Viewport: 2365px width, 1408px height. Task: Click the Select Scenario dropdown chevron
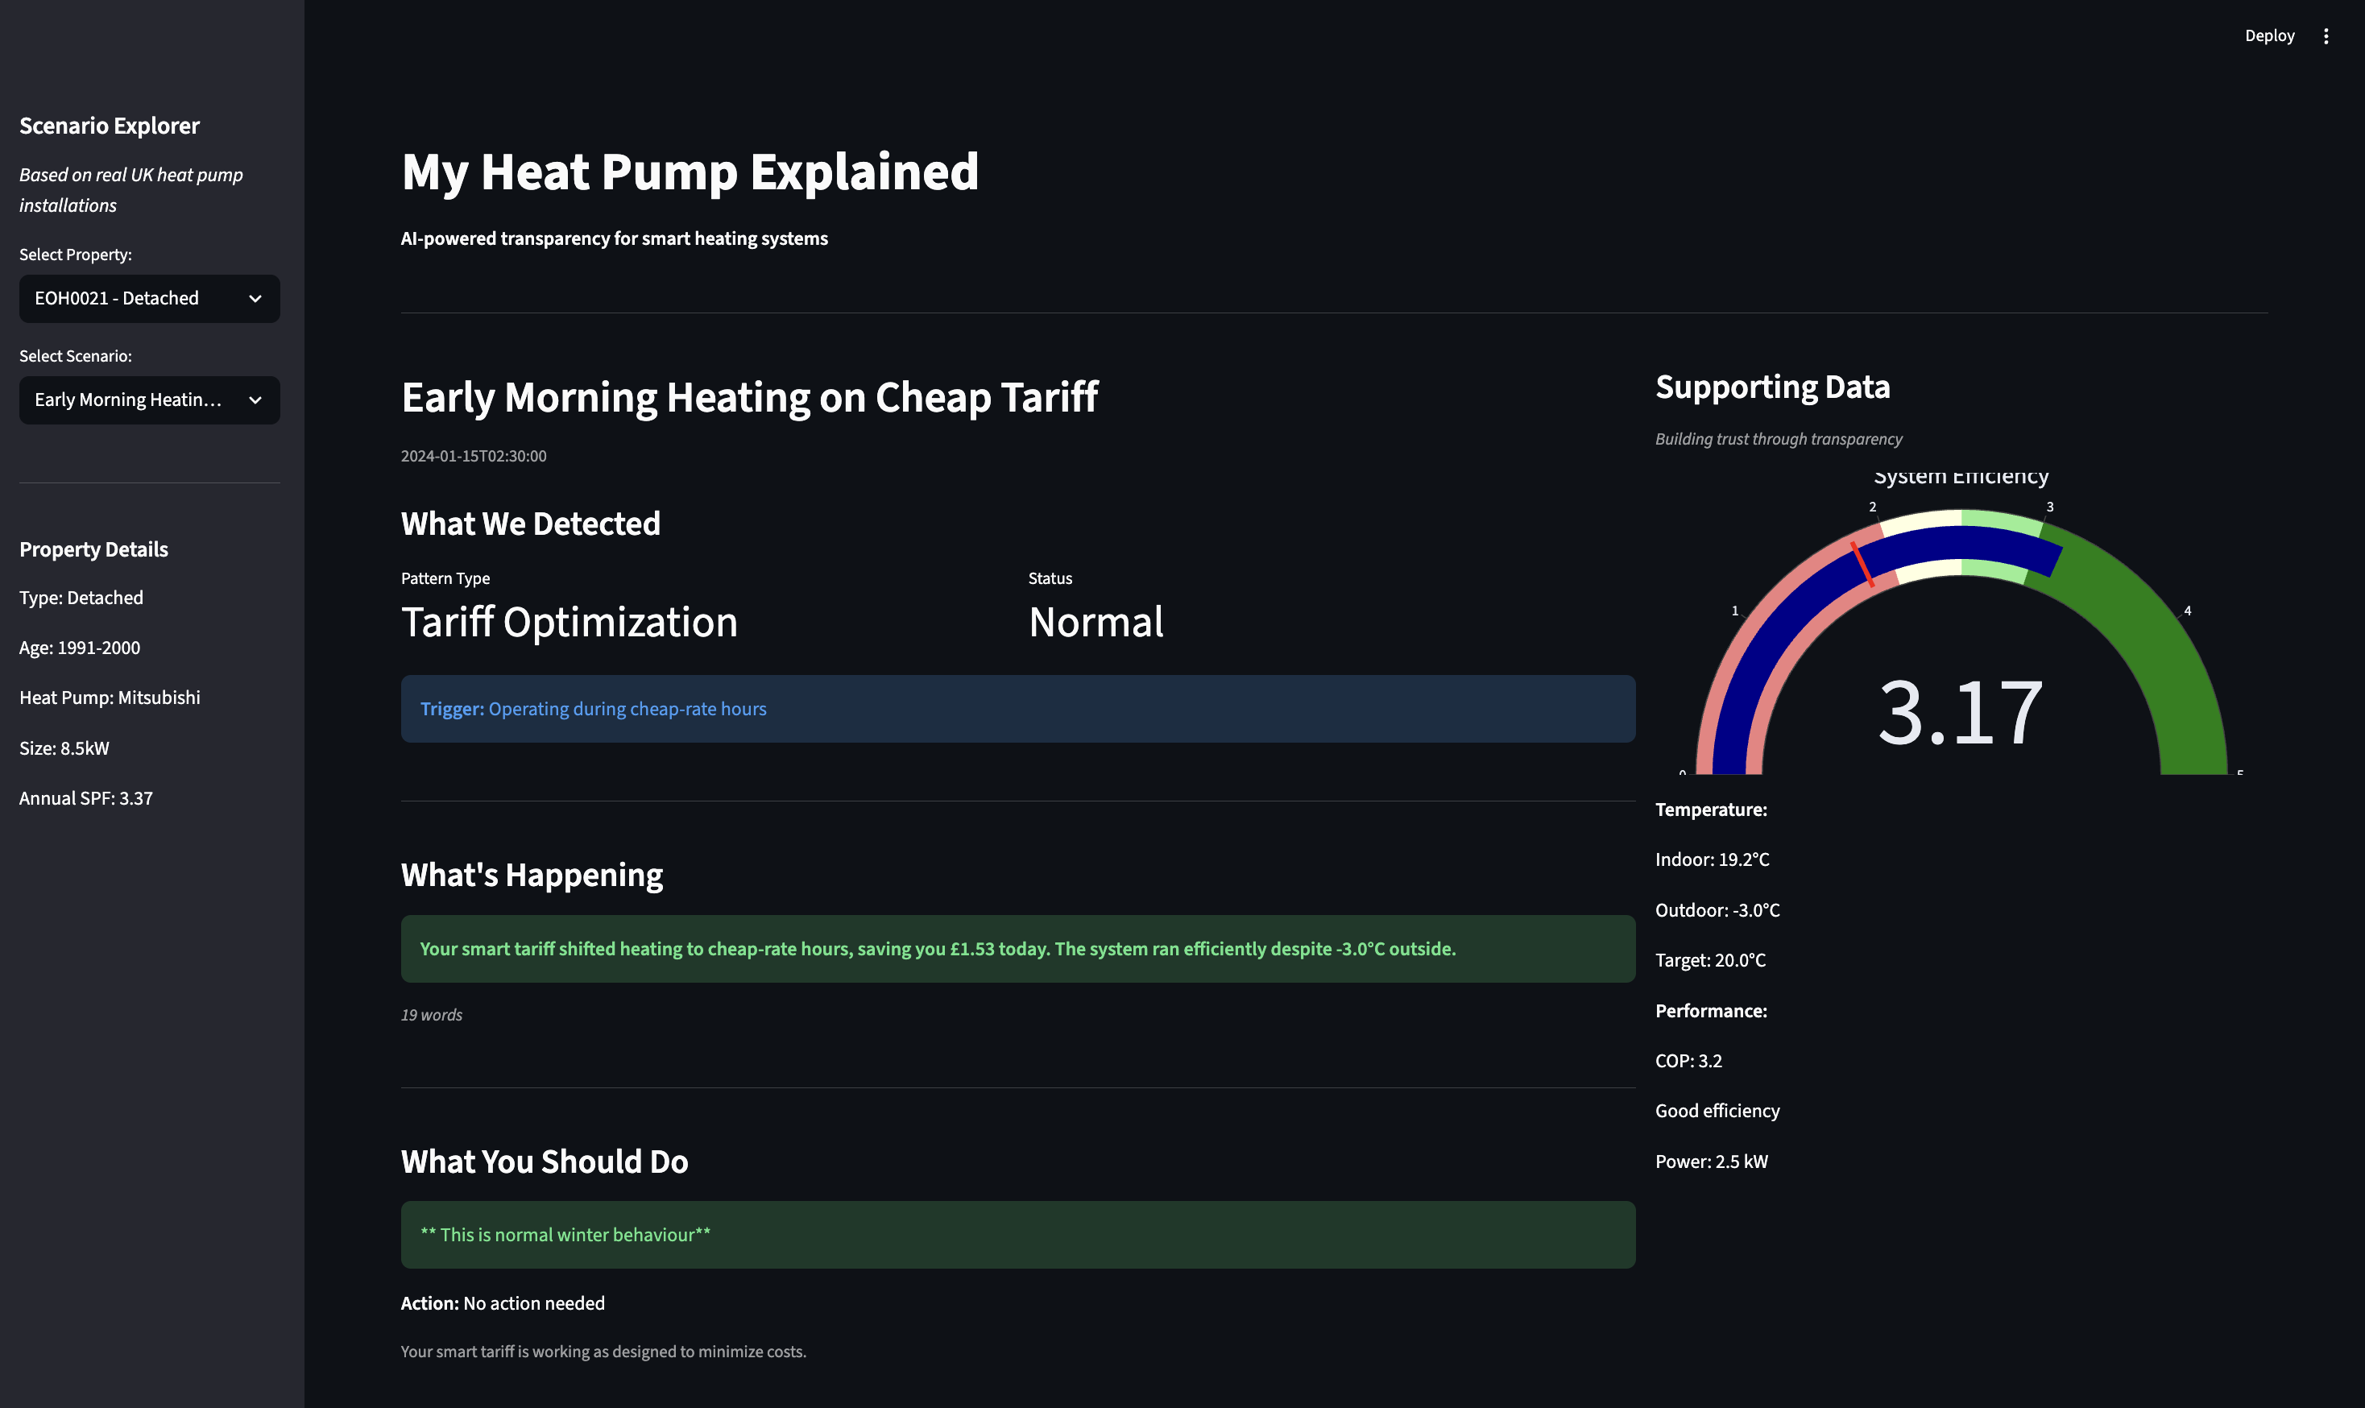pyautogui.click(x=255, y=400)
